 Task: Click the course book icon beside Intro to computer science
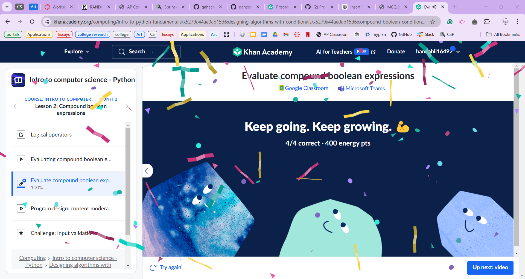(x=18, y=80)
